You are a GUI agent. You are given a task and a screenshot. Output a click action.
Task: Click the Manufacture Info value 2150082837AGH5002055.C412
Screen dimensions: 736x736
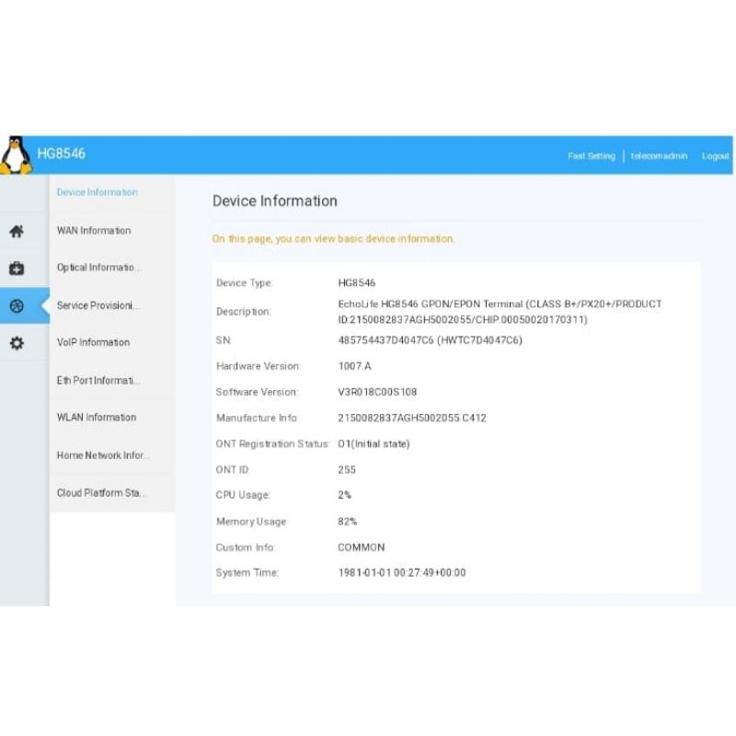(x=412, y=418)
